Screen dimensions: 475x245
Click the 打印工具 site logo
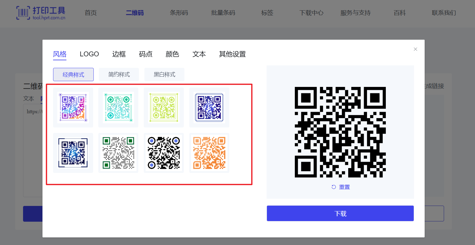click(41, 13)
